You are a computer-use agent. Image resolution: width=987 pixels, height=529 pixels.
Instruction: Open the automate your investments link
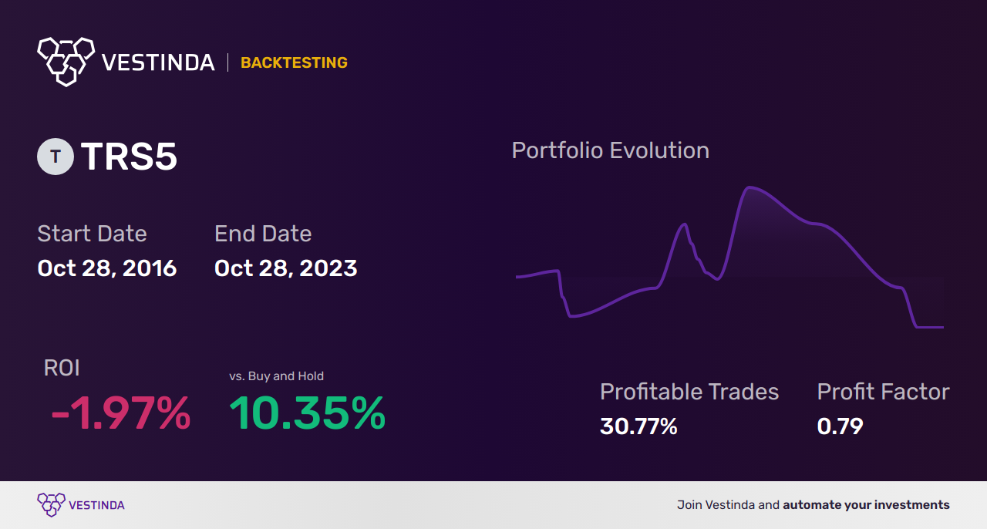click(x=867, y=505)
